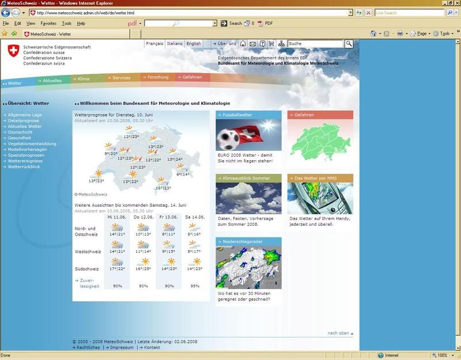Open the Live Search options dropdown
Viewport: 461px width, 360px height.
pos(456,13)
